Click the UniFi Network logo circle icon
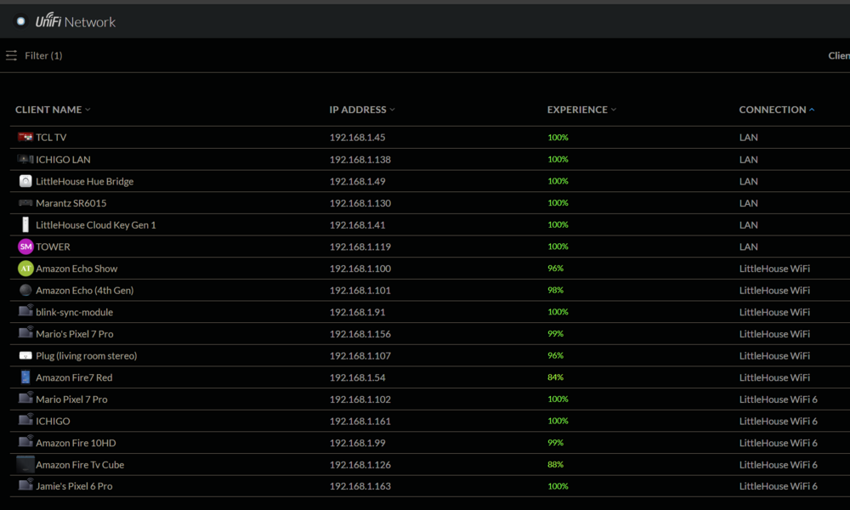850x510 pixels. point(20,21)
